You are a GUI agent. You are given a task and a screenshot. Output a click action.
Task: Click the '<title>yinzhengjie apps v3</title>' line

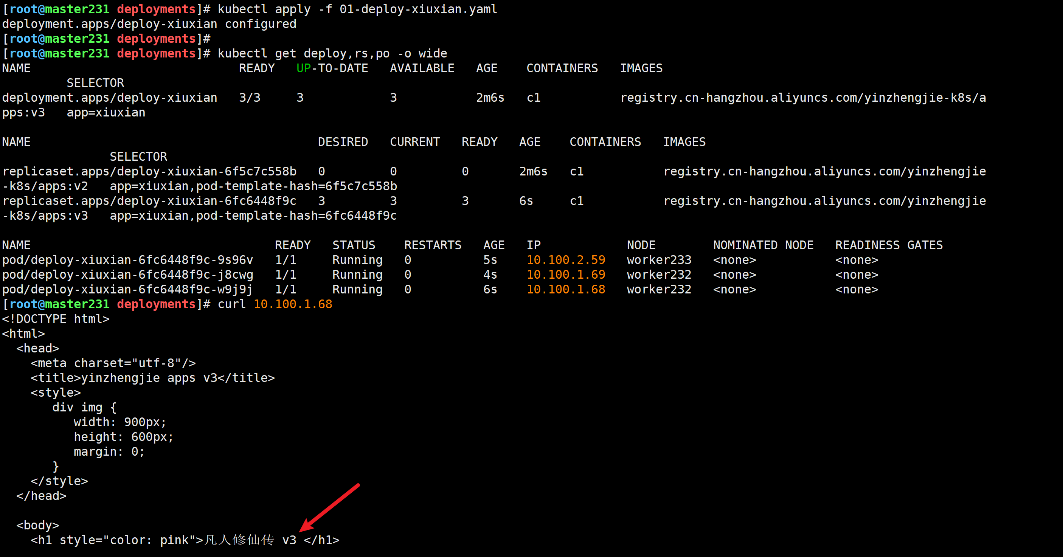(x=153, y=378)
